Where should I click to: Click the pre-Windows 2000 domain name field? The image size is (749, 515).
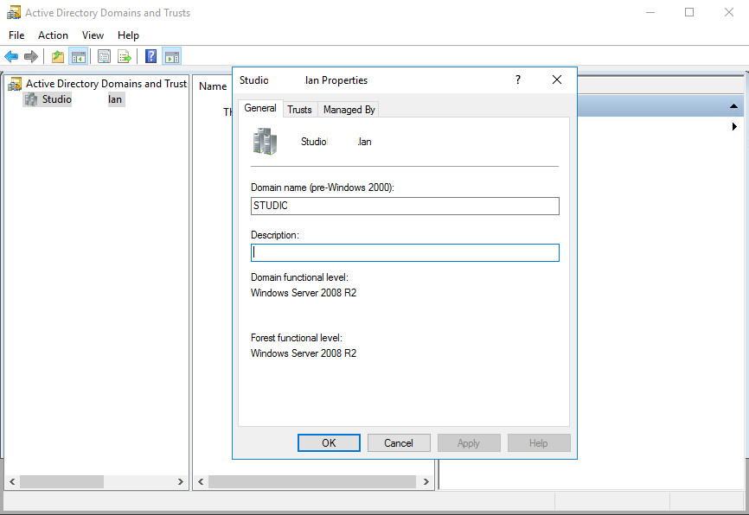click(x=405, y=206)
